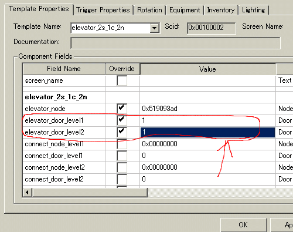This screenshot has height=232, width=293.
Task: Click the OK button
Action: coord(243,225)
